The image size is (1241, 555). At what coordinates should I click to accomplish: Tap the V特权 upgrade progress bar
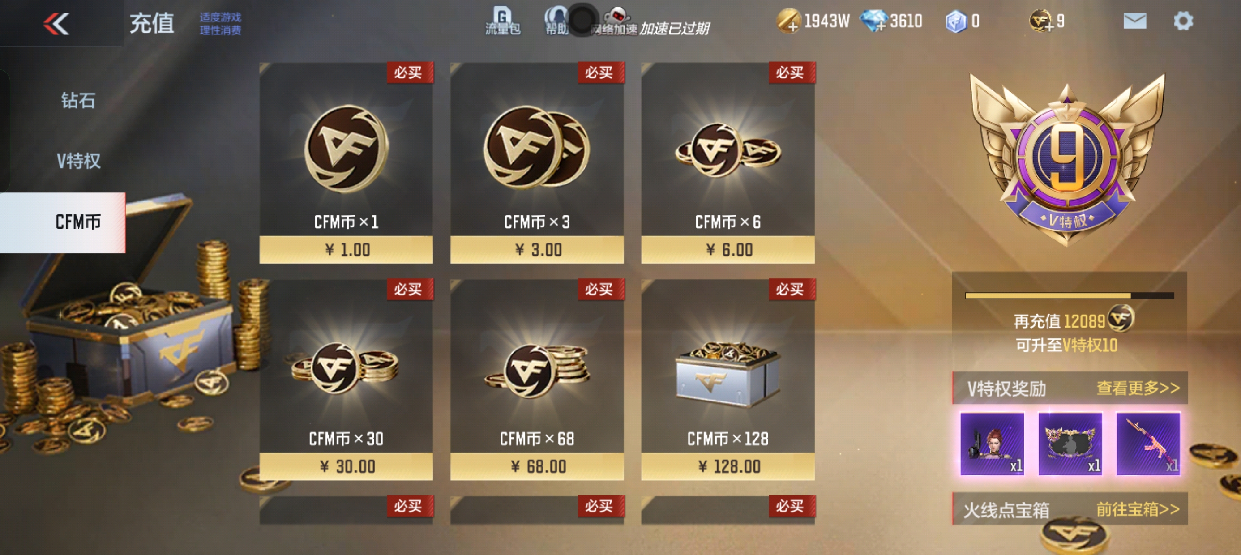[1070, 295]
